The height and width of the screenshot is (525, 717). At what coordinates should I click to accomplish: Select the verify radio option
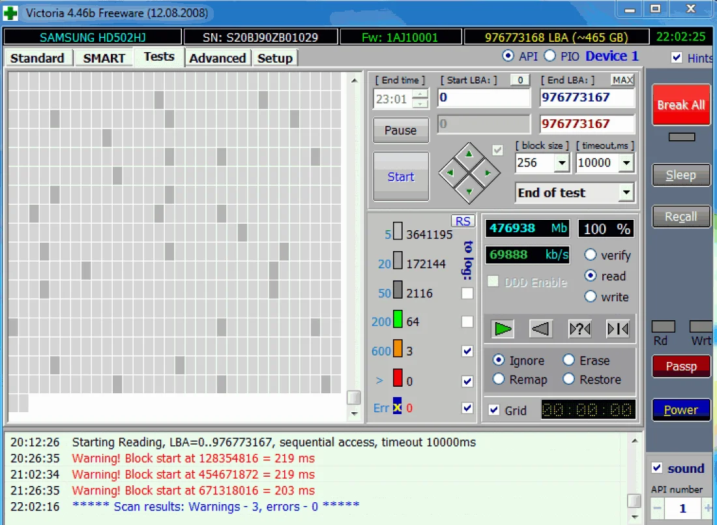(x=591, y=255)
